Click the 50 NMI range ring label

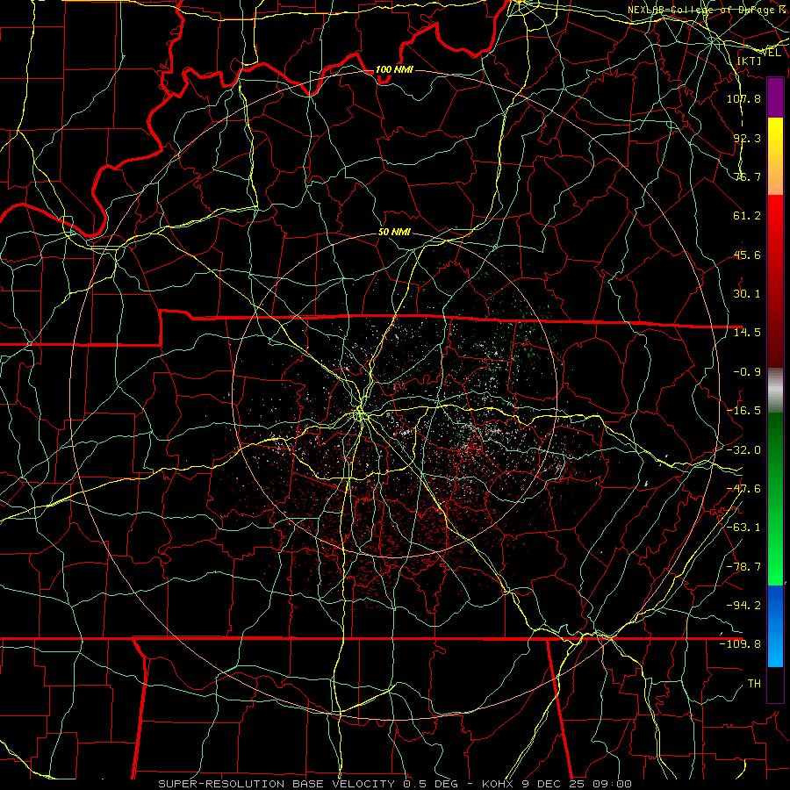pyautogui.click(x=394, y=233)
